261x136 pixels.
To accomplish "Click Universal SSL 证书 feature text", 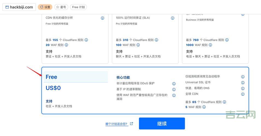I will point(198,82).
